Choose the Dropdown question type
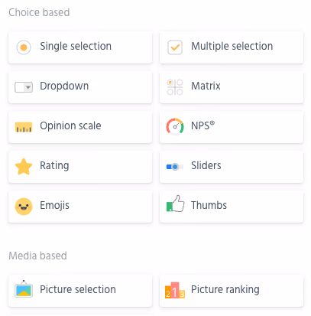311x316 pixels. 80,87
